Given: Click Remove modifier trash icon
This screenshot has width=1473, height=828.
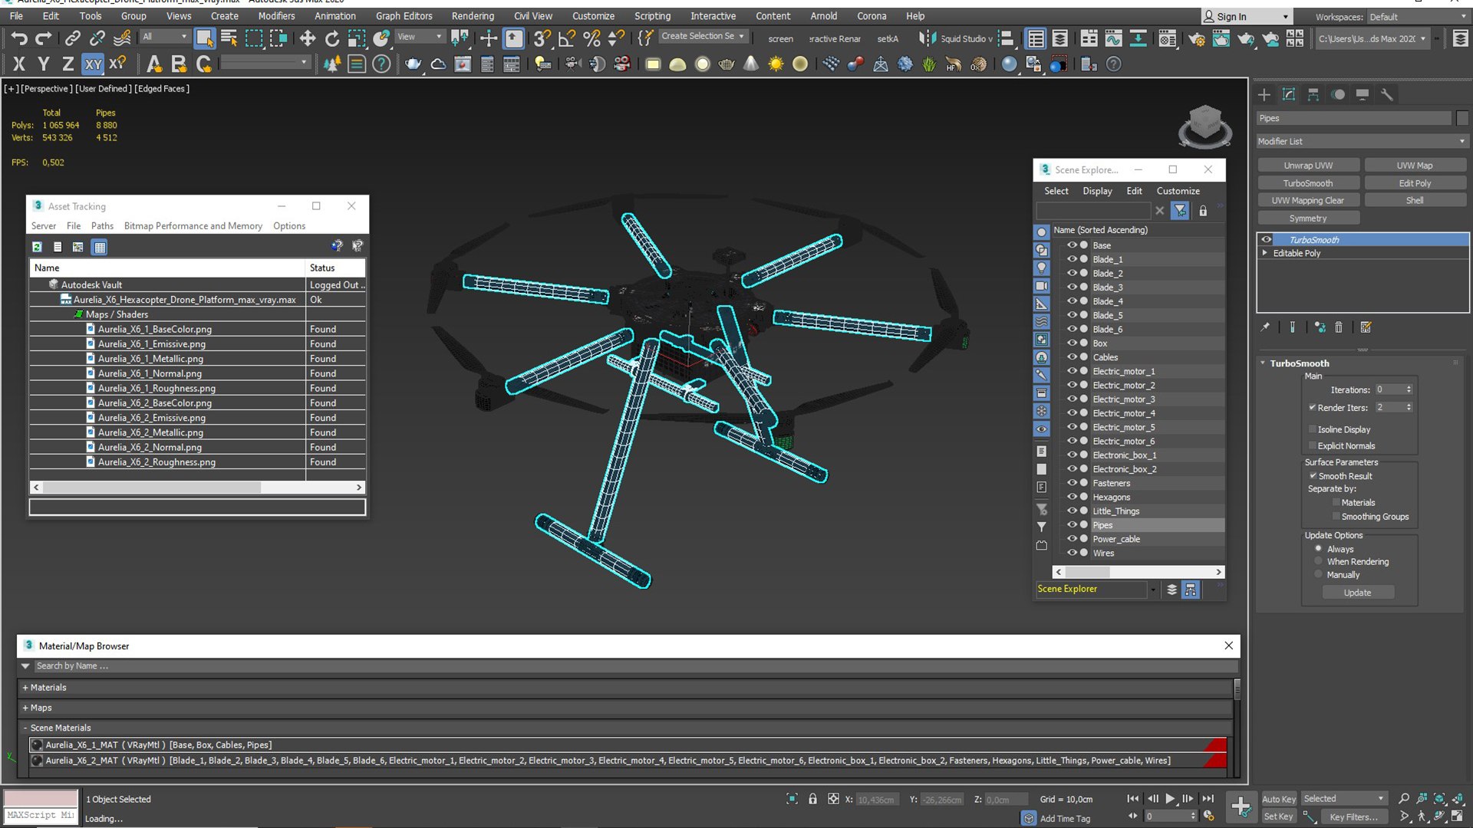Looking at the screenshot, I should click(x=1339, y=327).
